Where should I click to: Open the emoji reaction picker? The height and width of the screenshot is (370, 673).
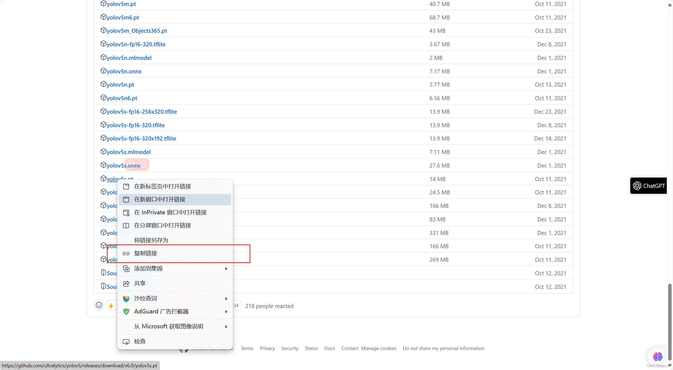pyautogui.click(x=99, y=305)
